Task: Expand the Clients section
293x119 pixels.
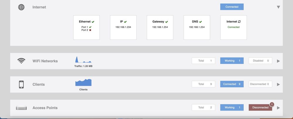Action: pos(278,84)
